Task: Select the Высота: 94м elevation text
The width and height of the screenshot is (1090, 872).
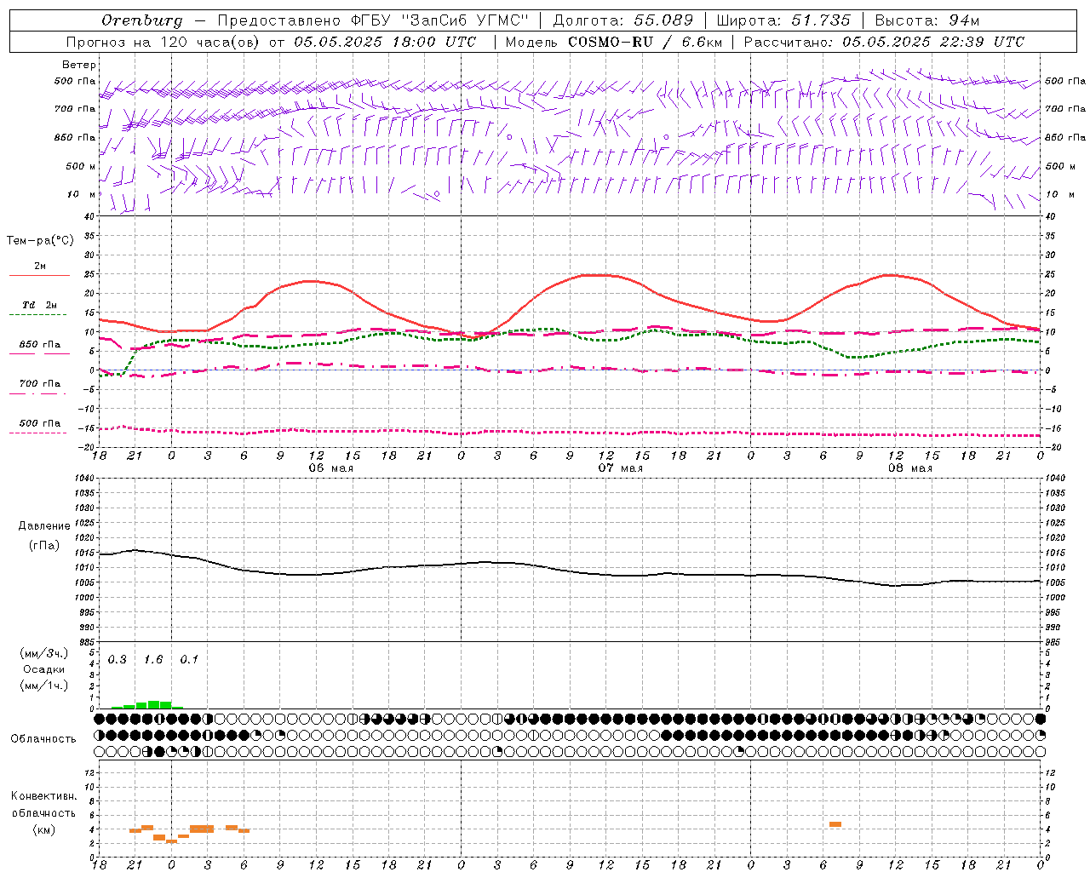Action: [x=927, y=20]
